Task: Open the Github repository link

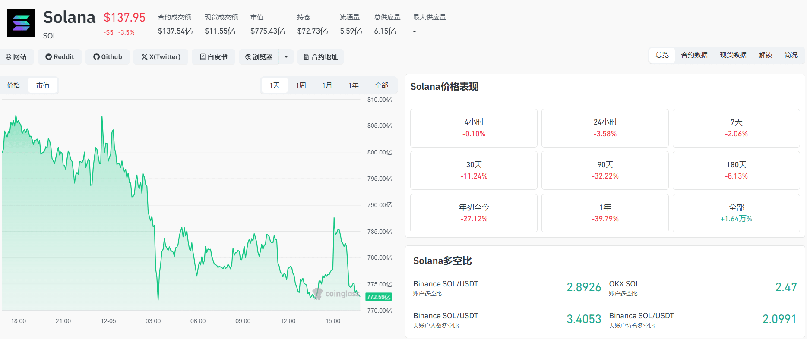Action: (108, 57)
